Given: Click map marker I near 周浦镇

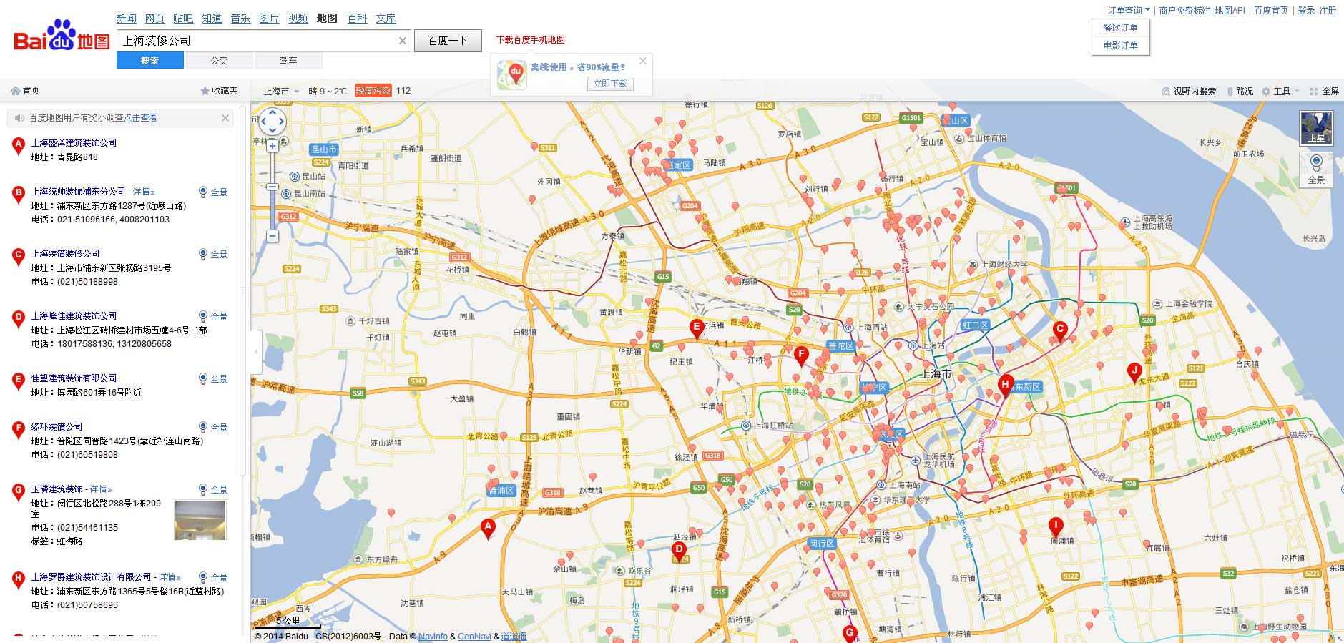Looking at the screenshot, I should coord(1055,527).
